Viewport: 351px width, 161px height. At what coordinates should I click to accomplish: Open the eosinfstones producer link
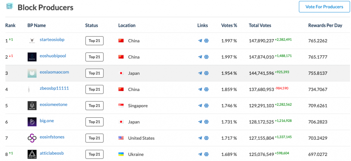[x=52, y=137]
